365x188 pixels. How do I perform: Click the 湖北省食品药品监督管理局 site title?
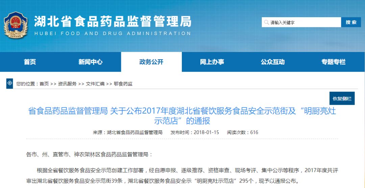coord(113,22)
